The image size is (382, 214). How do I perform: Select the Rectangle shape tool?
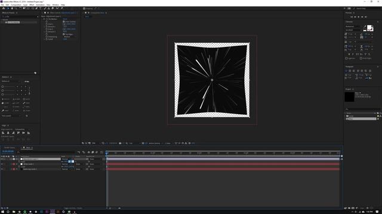point(32,8)
